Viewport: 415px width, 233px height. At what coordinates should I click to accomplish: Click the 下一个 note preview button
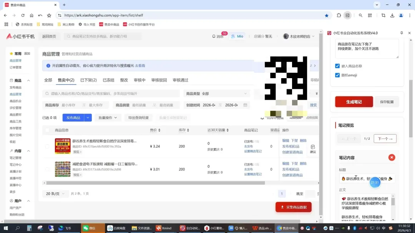click(385, 138)
